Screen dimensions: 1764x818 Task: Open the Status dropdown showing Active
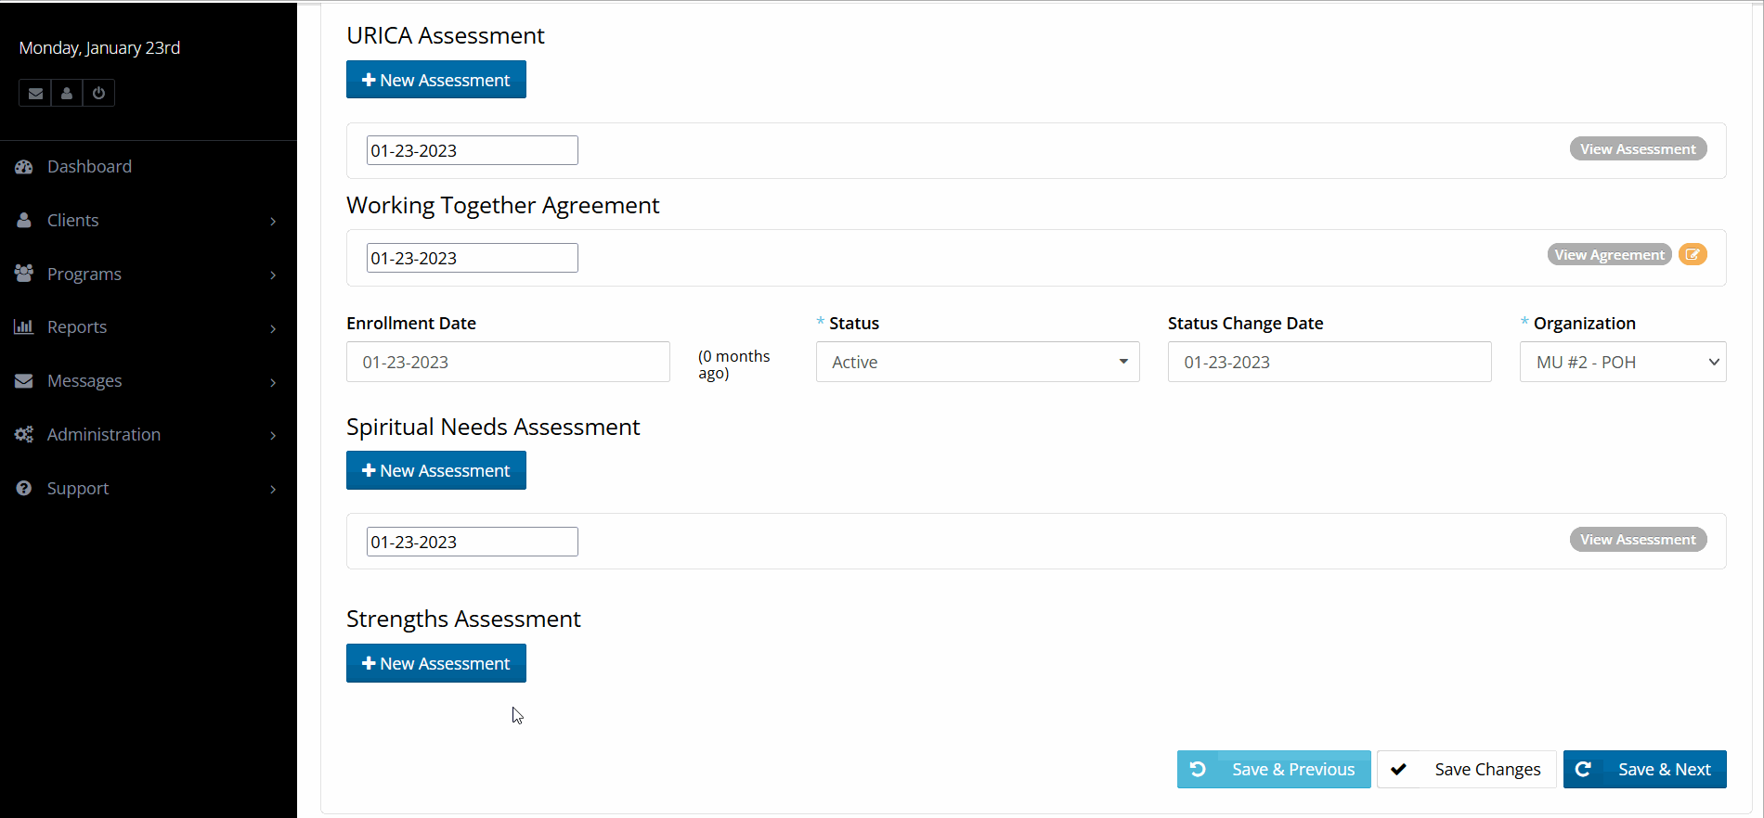[977, 362]
